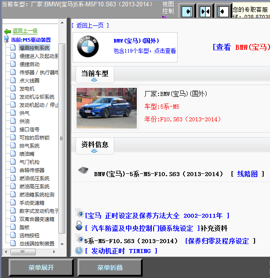
Task: Select the 喷油嘴 entry
Action: tap(27, 154)
